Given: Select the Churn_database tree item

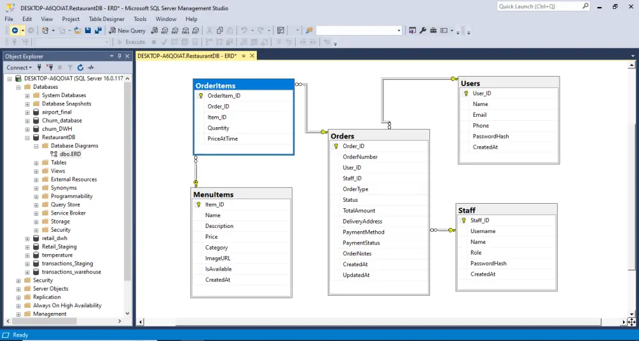Looking at the screenshot, I should pos(62,121).
